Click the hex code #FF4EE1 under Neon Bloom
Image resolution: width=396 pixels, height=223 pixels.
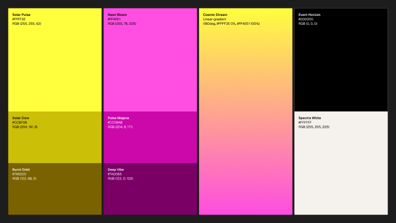[x=114, y=19]
